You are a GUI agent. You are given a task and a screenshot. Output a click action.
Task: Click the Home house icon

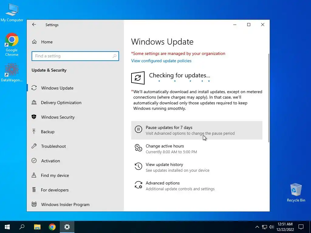(34, 42)
